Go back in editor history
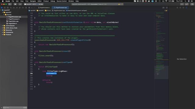Image resolution: width=195 pixels, height=109 pixels. click(x=32, y=8)
